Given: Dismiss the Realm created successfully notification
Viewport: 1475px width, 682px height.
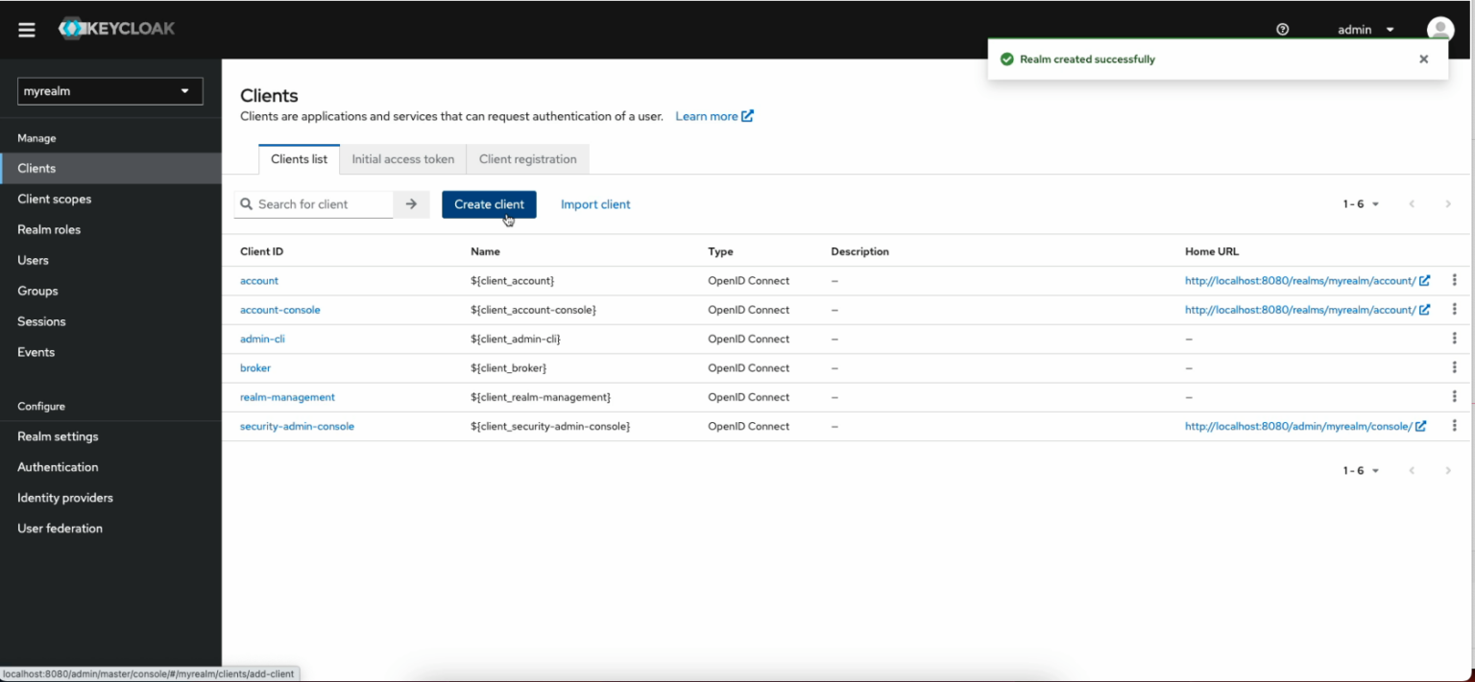Looking at the screenshot, I should (x=1423, y=59).
